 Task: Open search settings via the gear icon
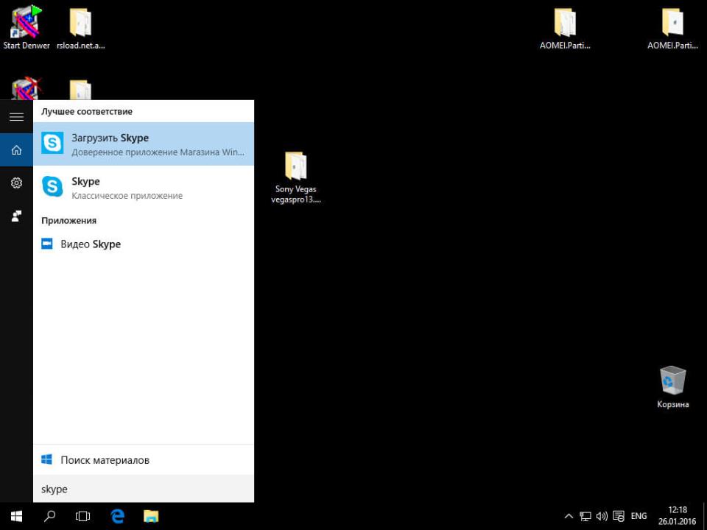coord(16,183)
